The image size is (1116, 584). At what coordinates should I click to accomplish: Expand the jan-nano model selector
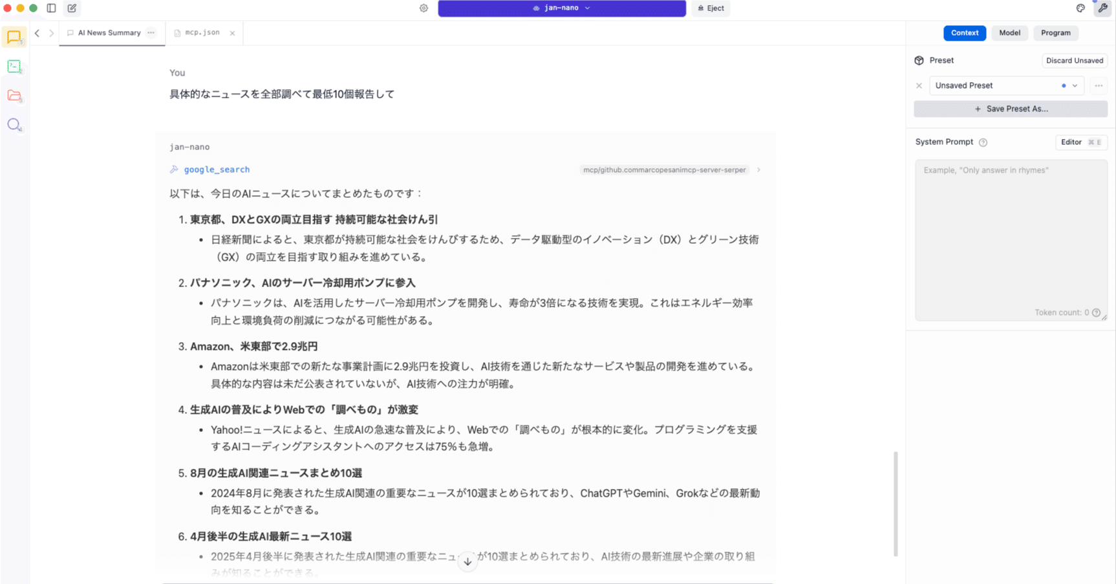(x=587, y=8)
